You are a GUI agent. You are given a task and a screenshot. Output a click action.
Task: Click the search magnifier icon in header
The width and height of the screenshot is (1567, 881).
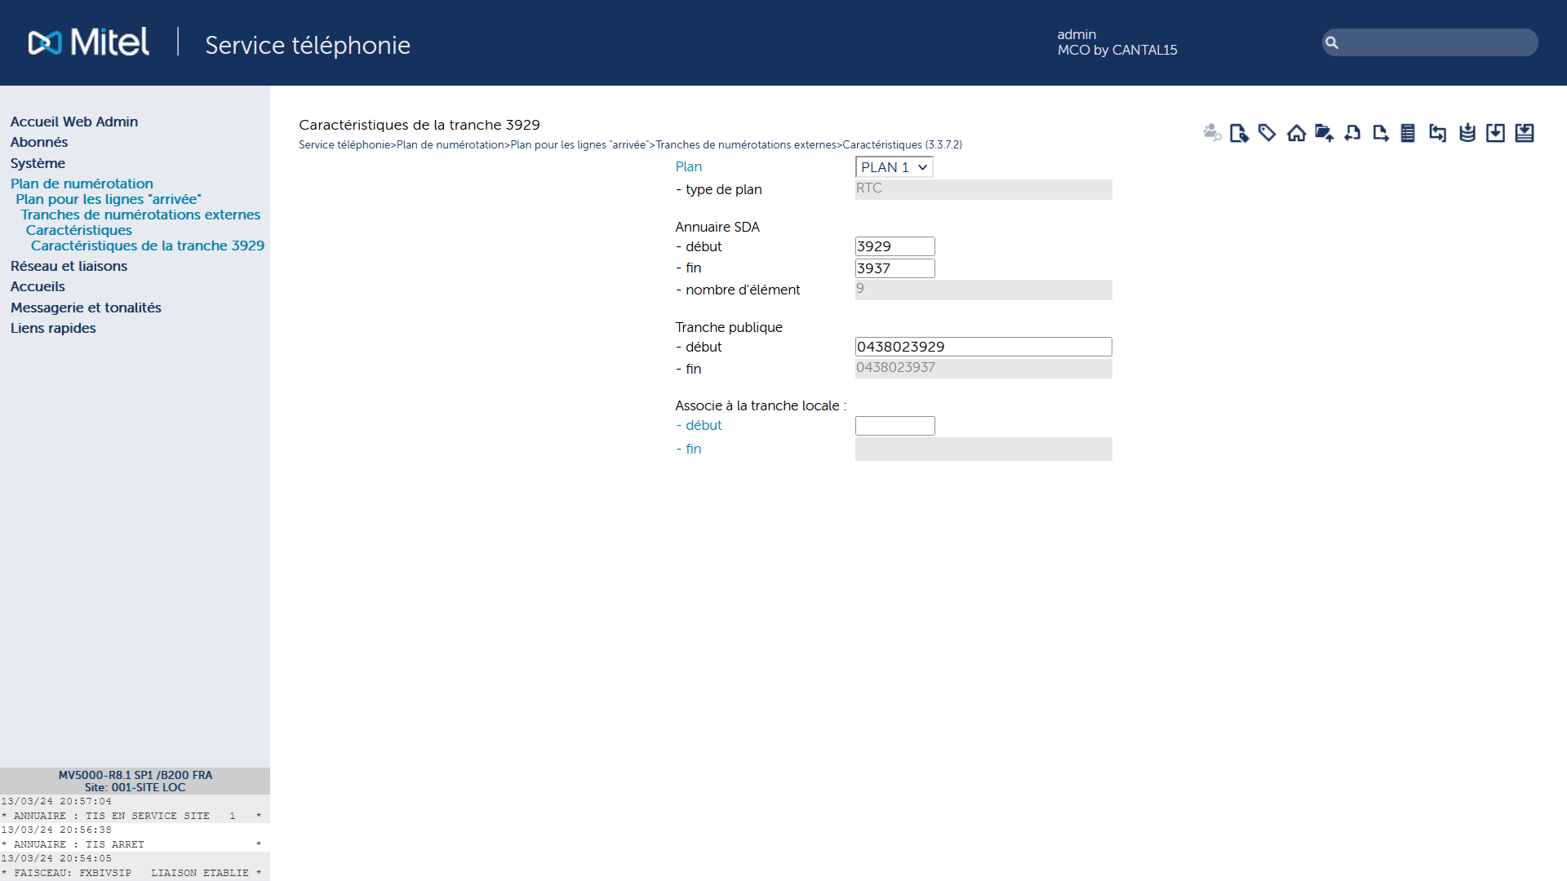click(x=1332, y=42)
